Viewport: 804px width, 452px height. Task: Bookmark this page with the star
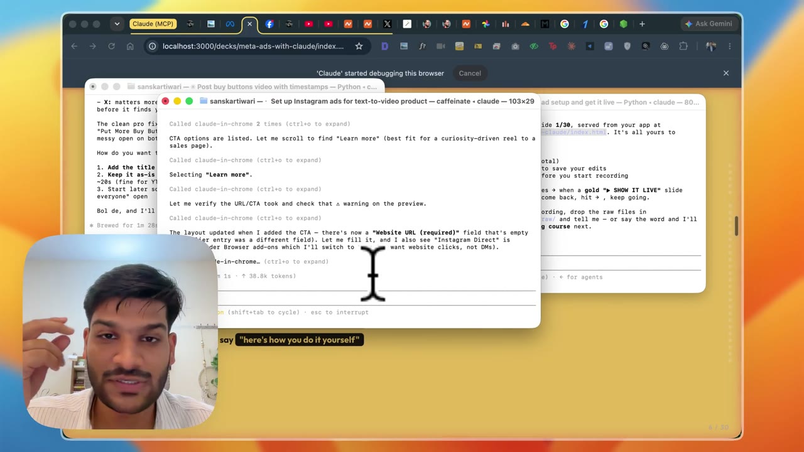[359, 46]
